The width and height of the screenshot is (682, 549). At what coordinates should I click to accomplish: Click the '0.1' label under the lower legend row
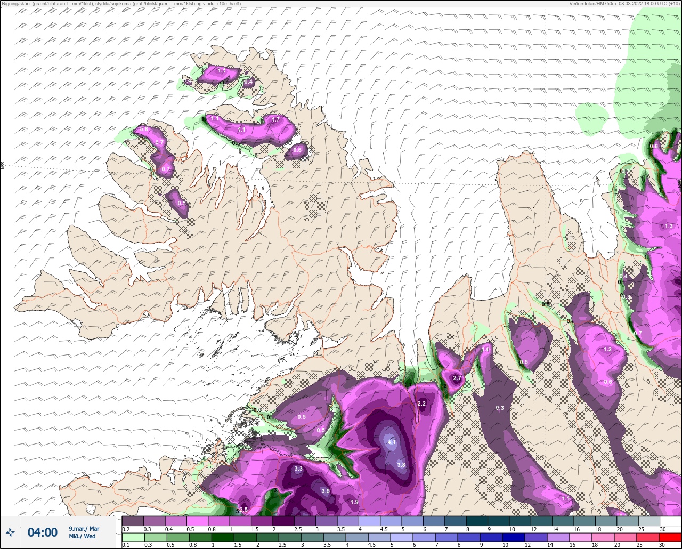point(126,545)
